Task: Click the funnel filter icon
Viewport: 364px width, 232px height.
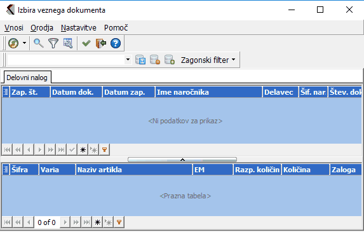Action: (53, 43)
